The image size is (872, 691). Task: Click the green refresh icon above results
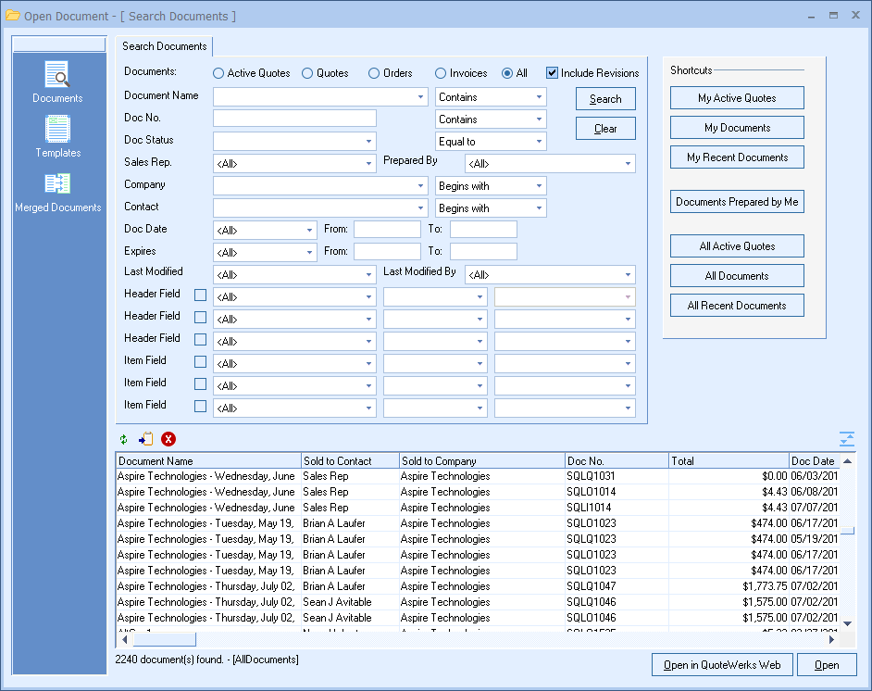pyautogui.click(x=124, y=440)
